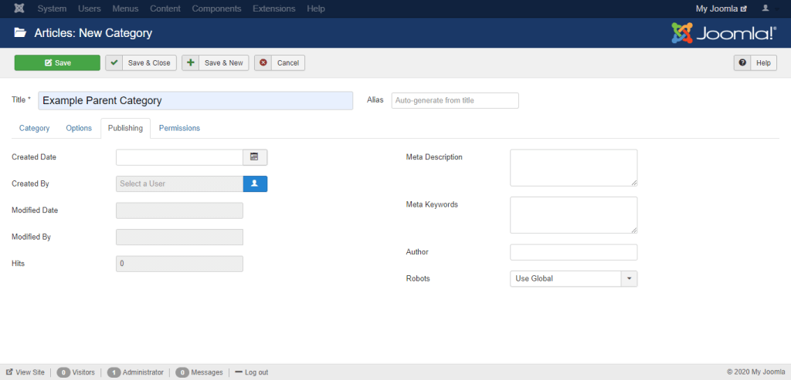
Task: Click the Visitors text in footer
Action: tap(83, 372)
